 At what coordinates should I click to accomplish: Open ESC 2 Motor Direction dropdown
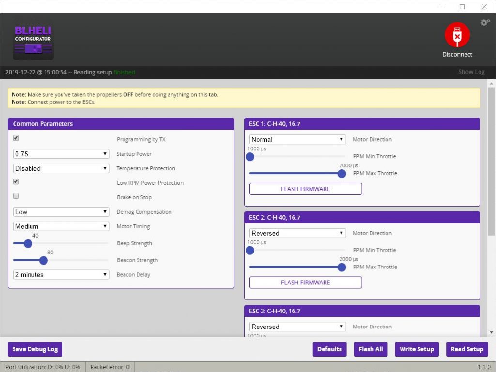coord(297,233)
